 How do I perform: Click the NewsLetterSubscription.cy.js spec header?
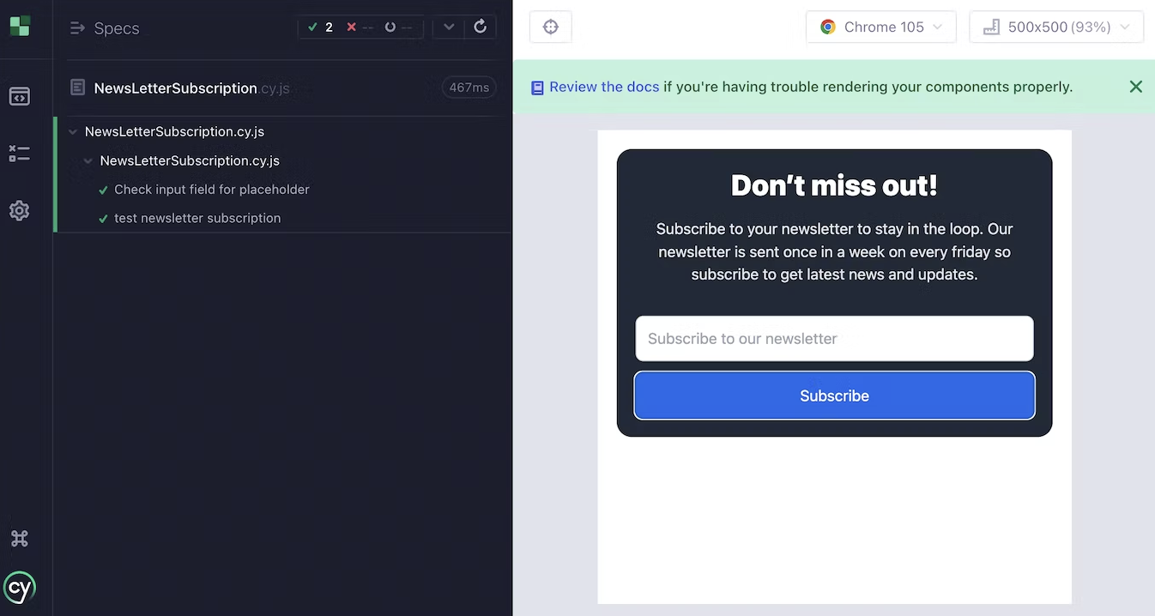tap(191, 88)
